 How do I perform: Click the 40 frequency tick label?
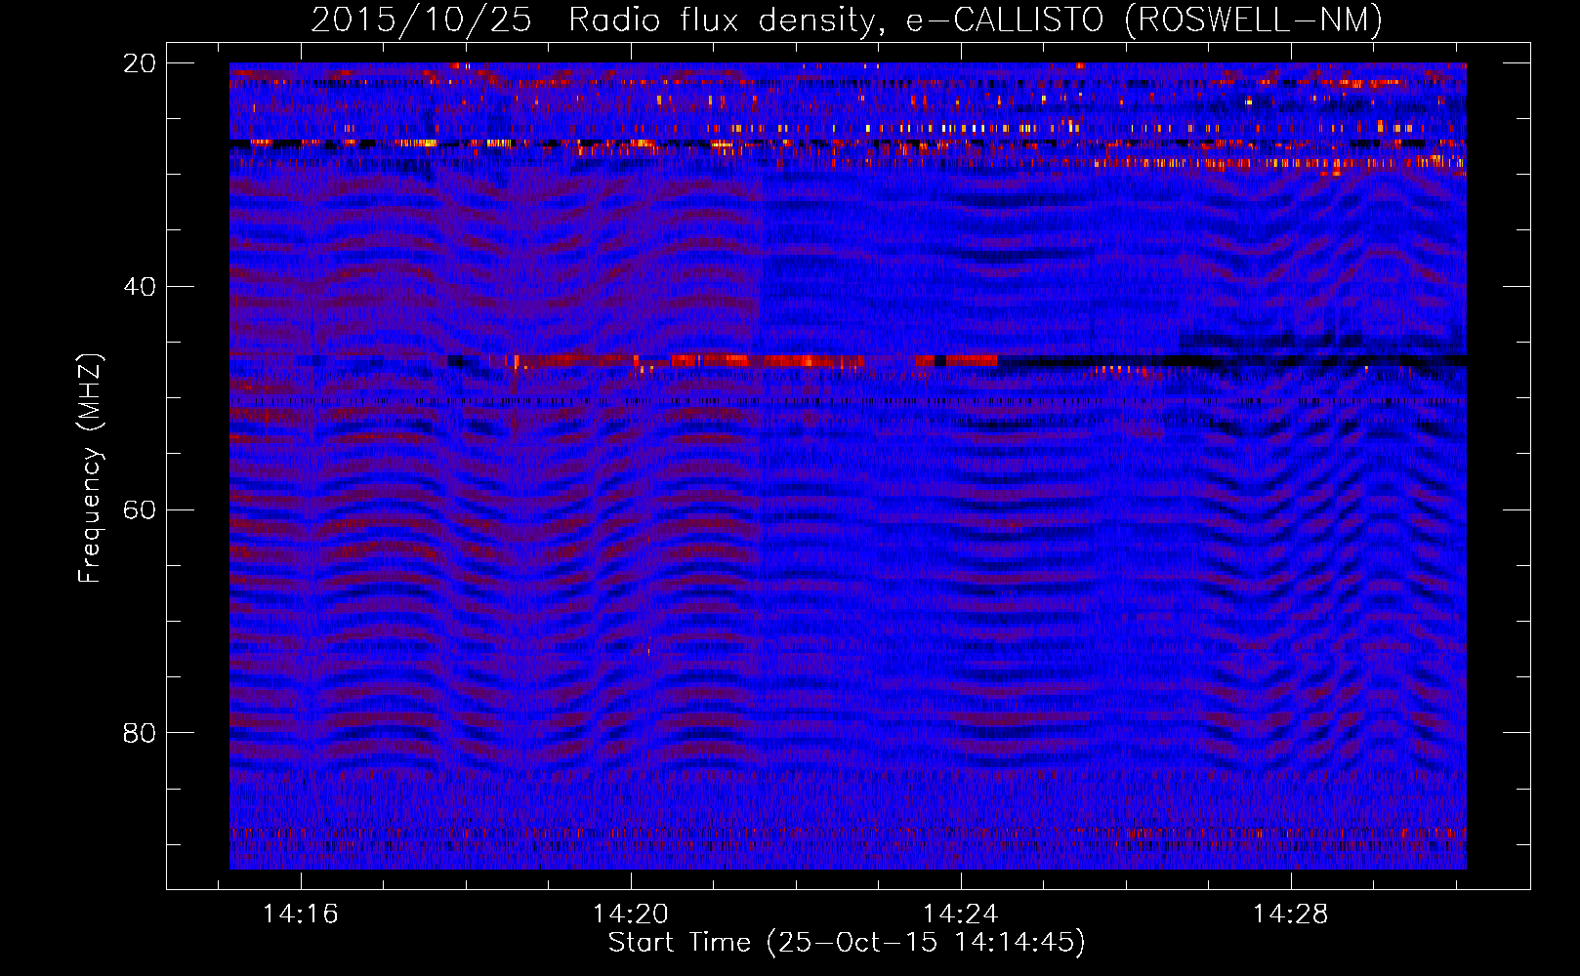coord(140,287)
